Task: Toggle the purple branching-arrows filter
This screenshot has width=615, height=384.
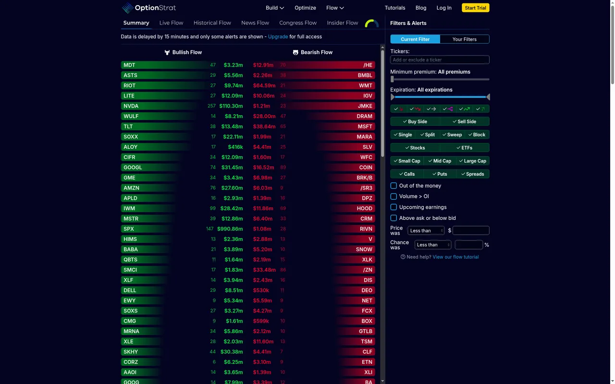Action: (448, 109)
